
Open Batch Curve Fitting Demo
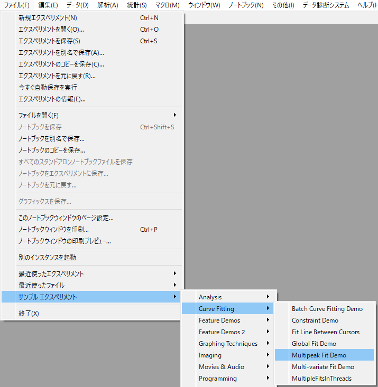[325, 308]
